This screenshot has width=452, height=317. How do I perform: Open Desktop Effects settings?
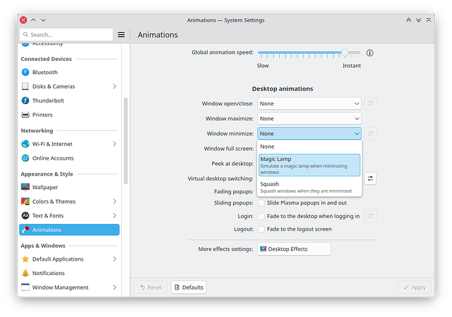295,249
